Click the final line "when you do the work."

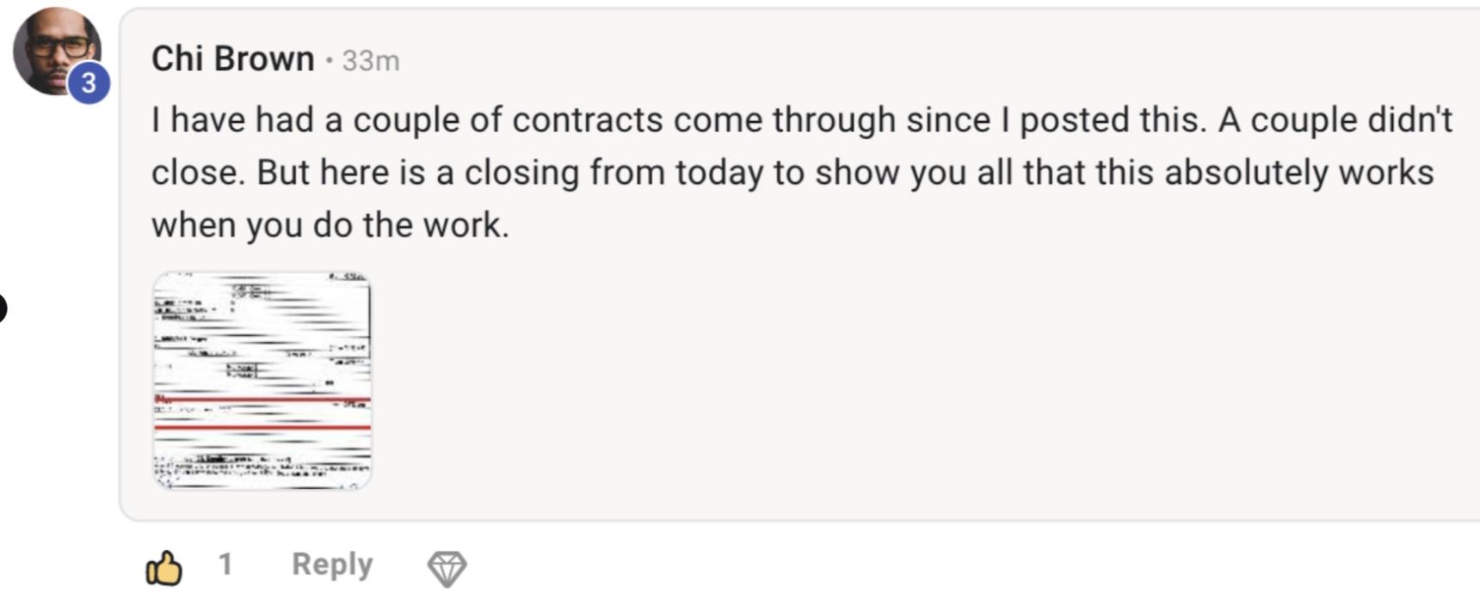pos(330,225)
